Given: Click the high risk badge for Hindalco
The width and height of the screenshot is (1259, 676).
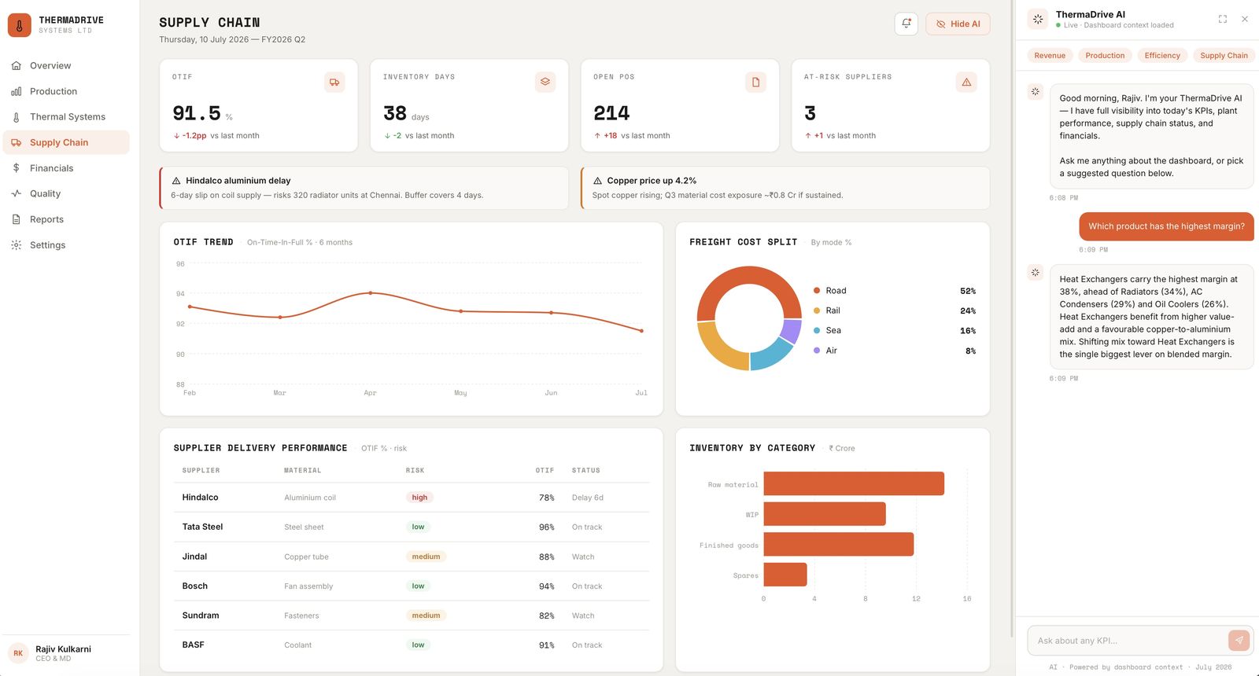Looking at the screenshot, I should click(419, 498).
